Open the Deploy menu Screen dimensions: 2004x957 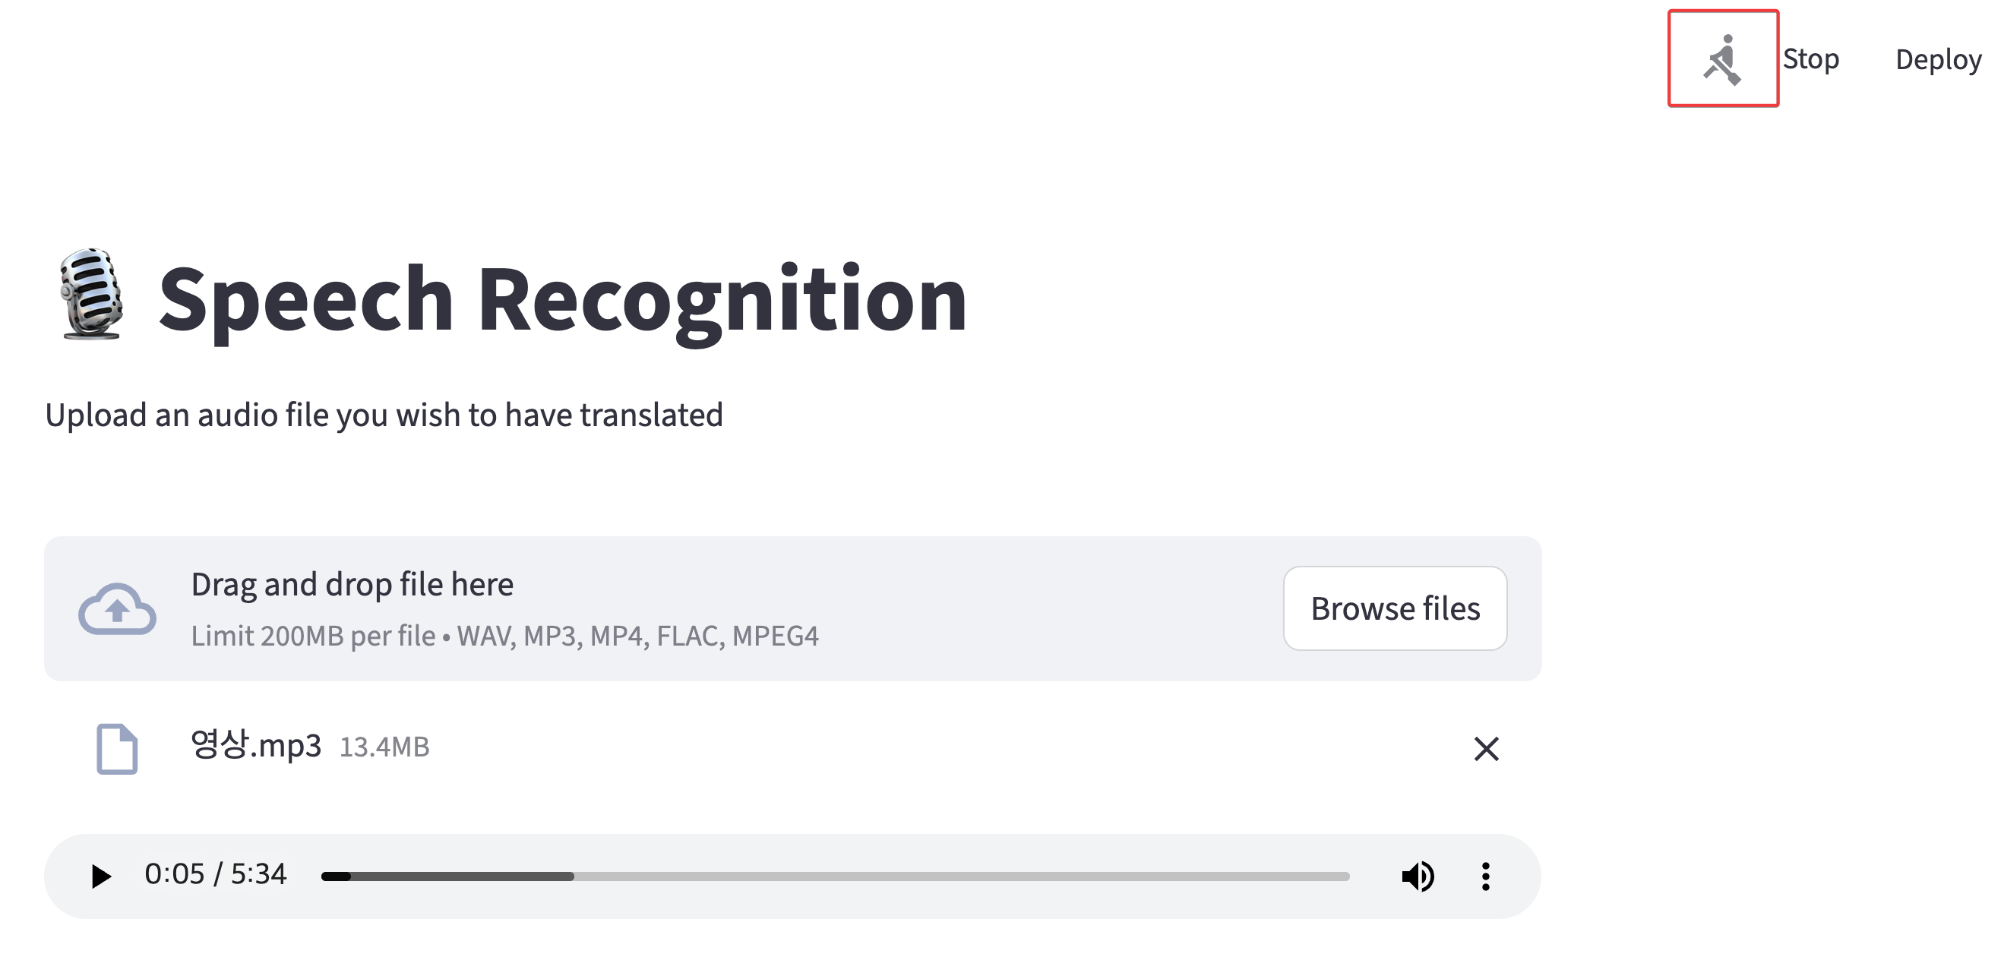coord(1938,59)
